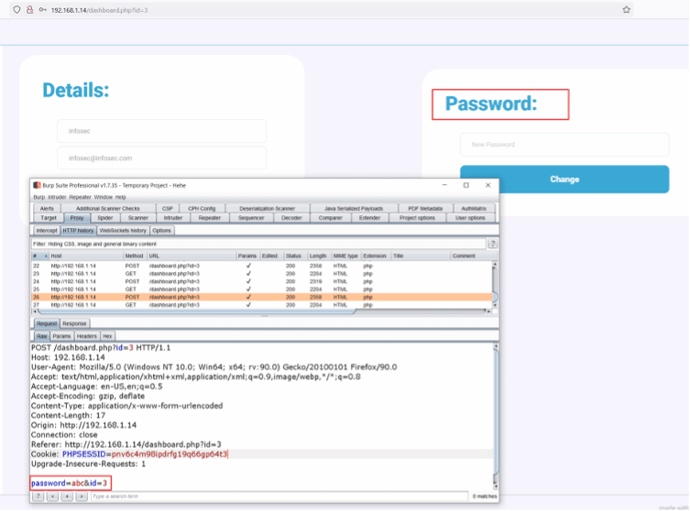
Task: Click the next match '>' search button
Action: (82, 495)
